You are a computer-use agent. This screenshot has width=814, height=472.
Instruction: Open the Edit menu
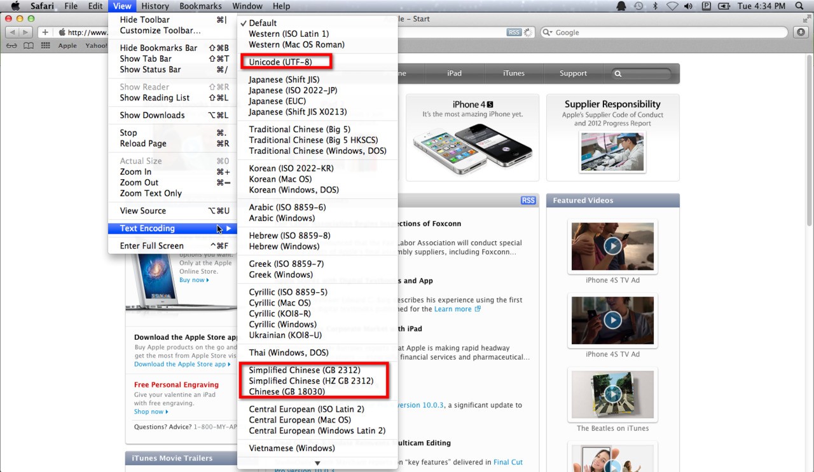[x=95, y=6]
